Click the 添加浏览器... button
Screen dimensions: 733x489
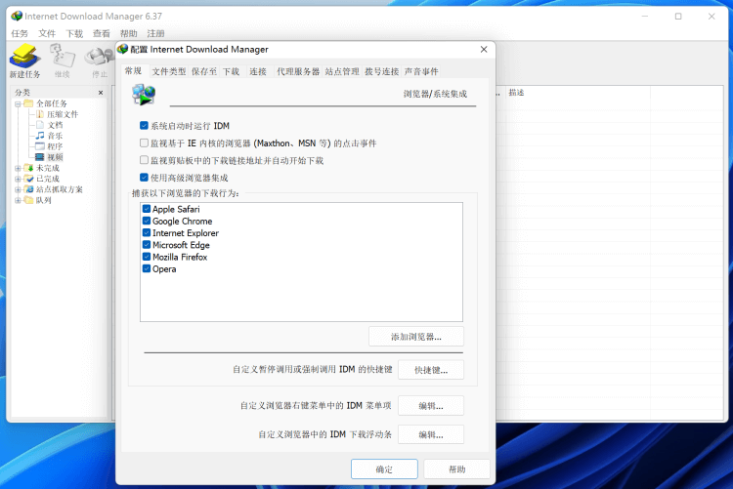pyautogui.click(x=416, y=337)
